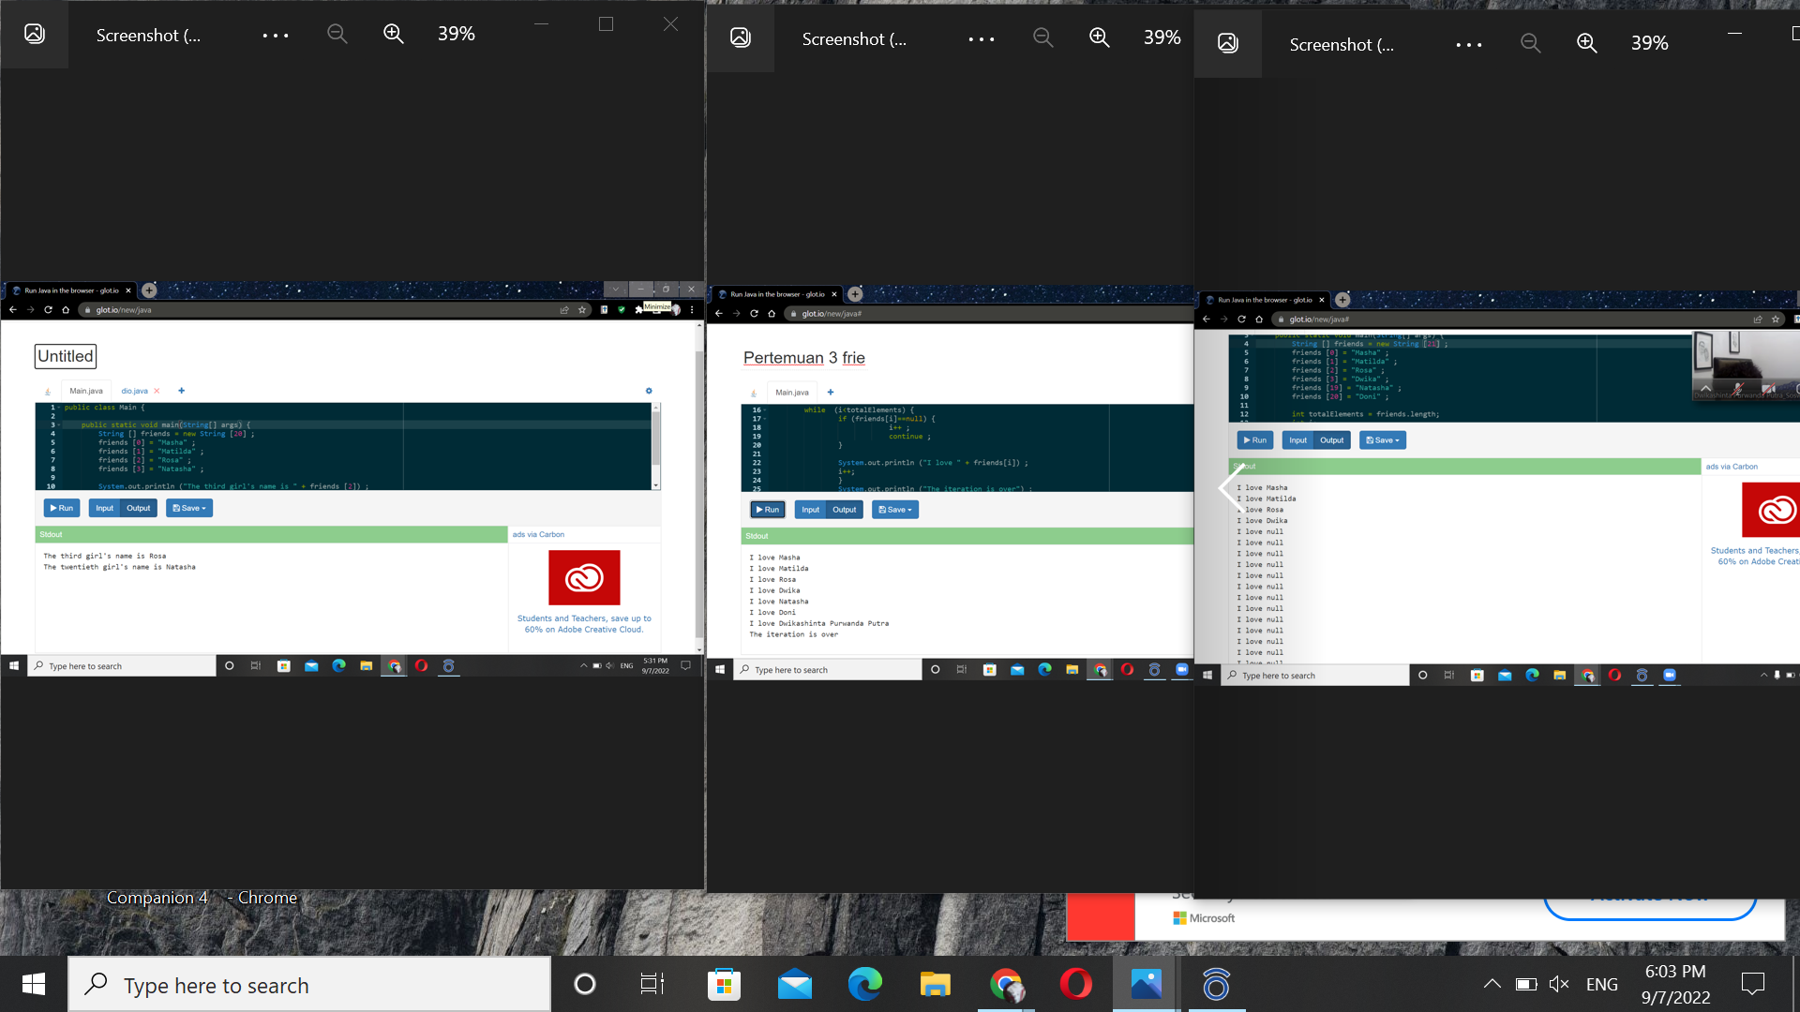1800x1012 pixels.
Task: Click the new-mail Mail icon on the taskbar
Action: tap(794, 984)
